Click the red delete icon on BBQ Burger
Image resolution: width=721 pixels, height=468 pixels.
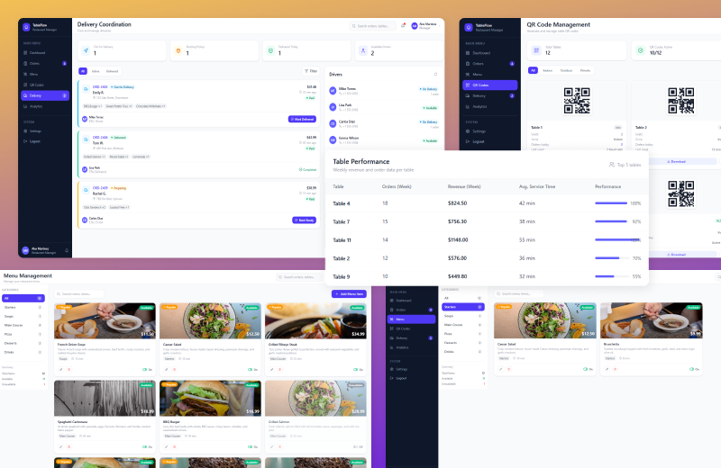pyautogui.click(x=174, y=445)
